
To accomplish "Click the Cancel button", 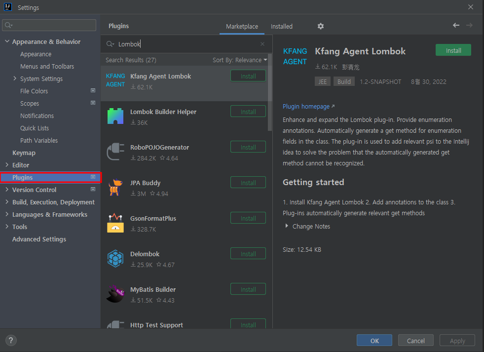I will pos(415,340).
